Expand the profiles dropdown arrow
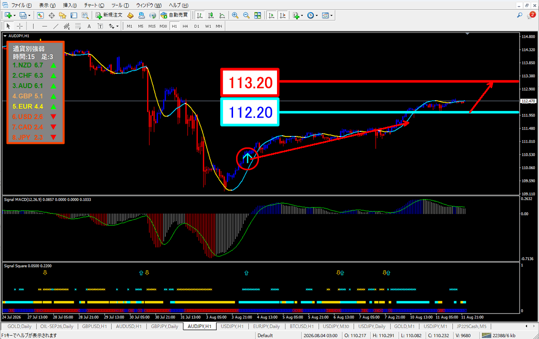The image size is (539, 339). [29, 15]
